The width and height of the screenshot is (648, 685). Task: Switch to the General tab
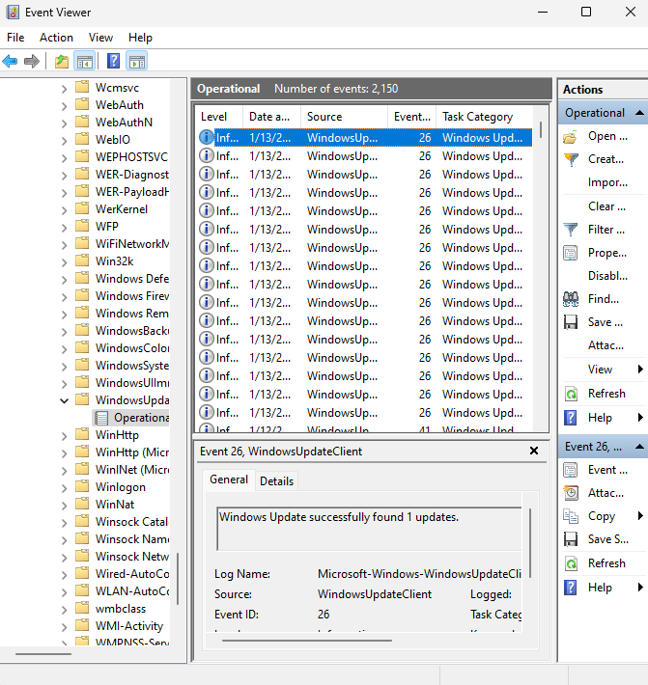pos(229,479)
